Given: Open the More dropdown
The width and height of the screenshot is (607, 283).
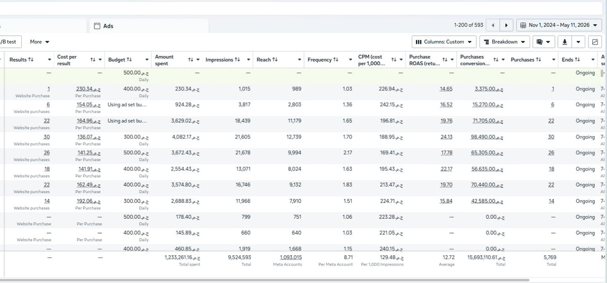Looking at the screenshot, I should pyautogui.click(x=39, y=41).
